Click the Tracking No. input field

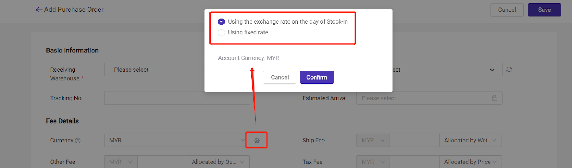tap(177, 98)
